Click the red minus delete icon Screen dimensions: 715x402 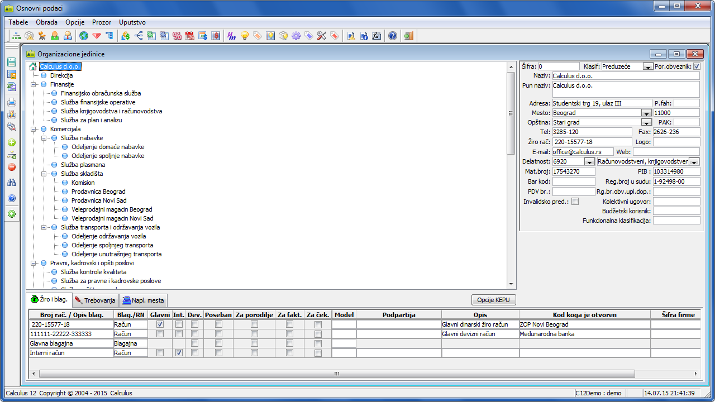pyautogui.click(x=12, y=167)
